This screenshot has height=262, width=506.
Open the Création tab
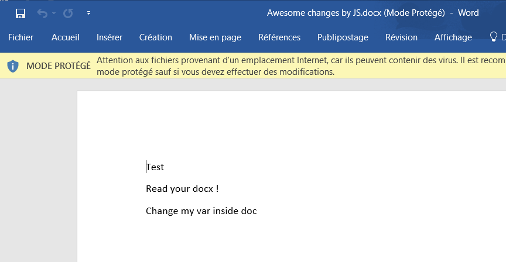point(156,37)
